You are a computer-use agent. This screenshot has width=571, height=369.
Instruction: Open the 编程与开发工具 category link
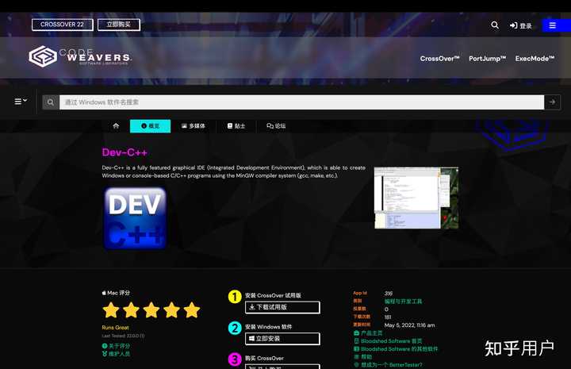pos(403,302)
